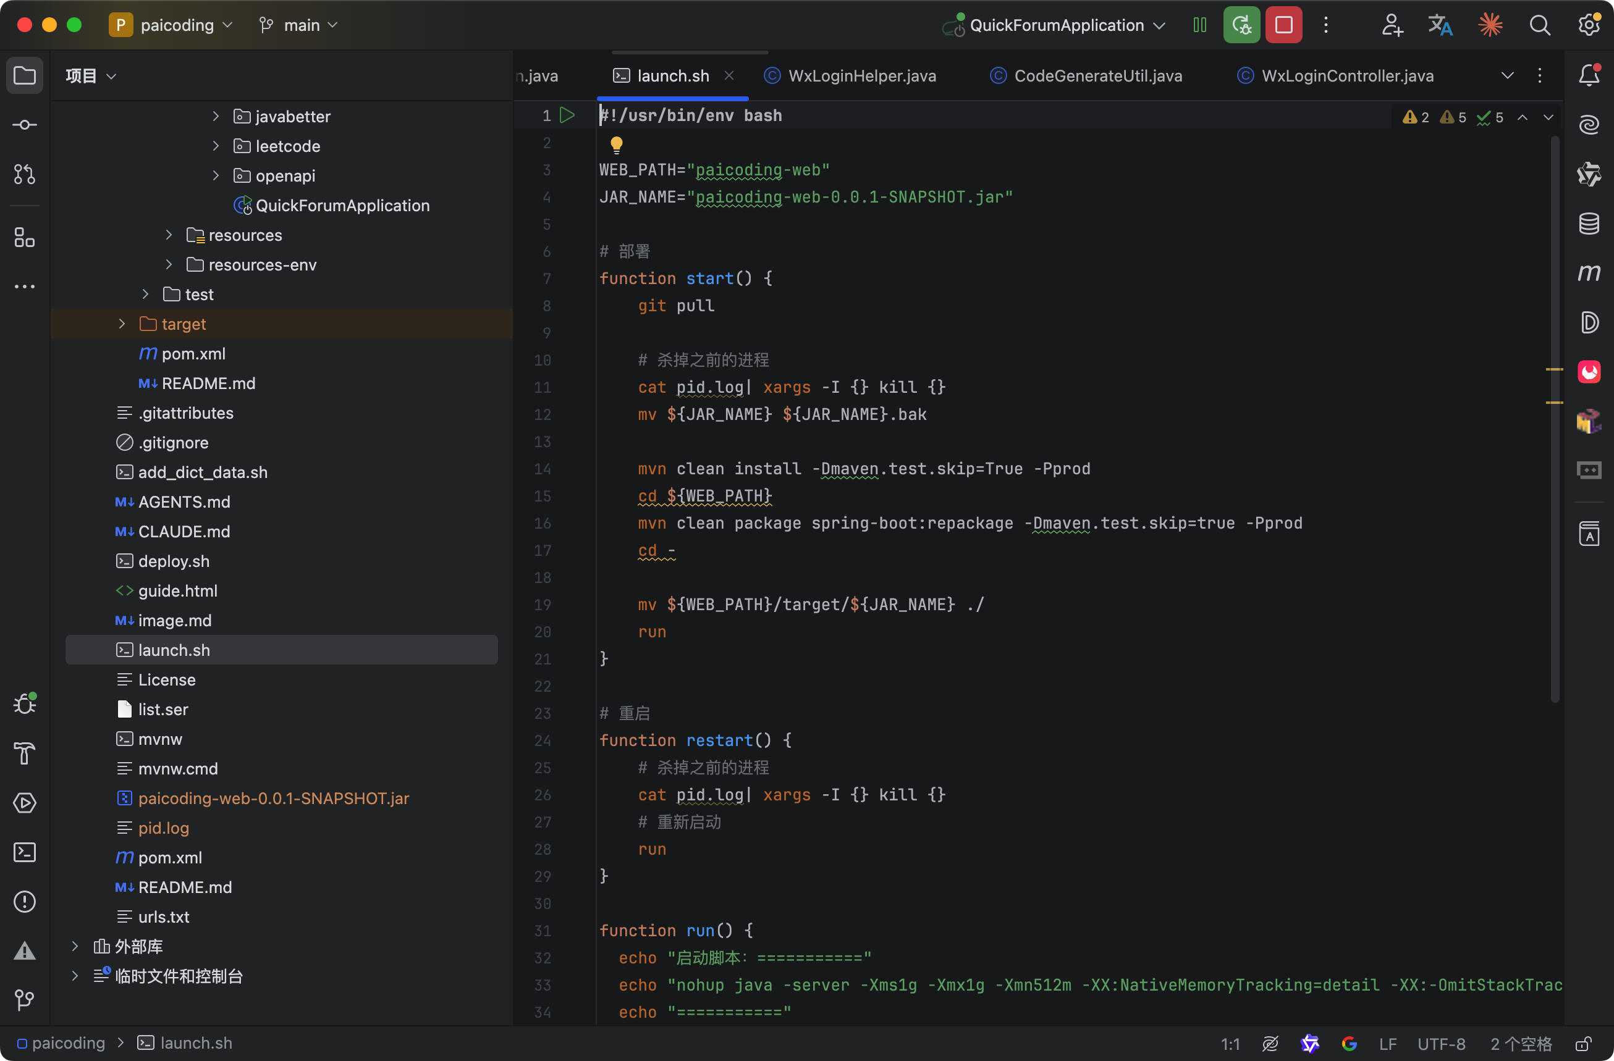Toggle the Project tool window

click(x=25, y=75)
